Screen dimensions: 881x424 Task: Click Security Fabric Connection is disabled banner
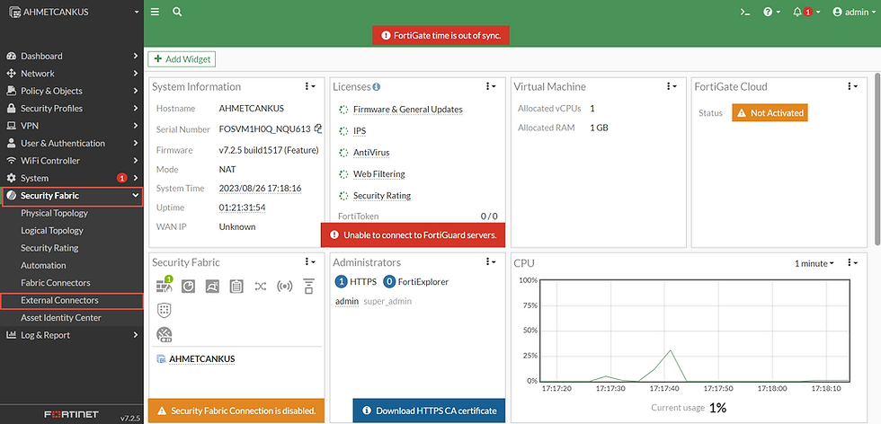point(236,411)
